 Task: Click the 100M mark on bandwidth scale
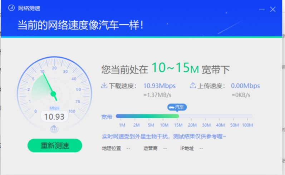247,125
